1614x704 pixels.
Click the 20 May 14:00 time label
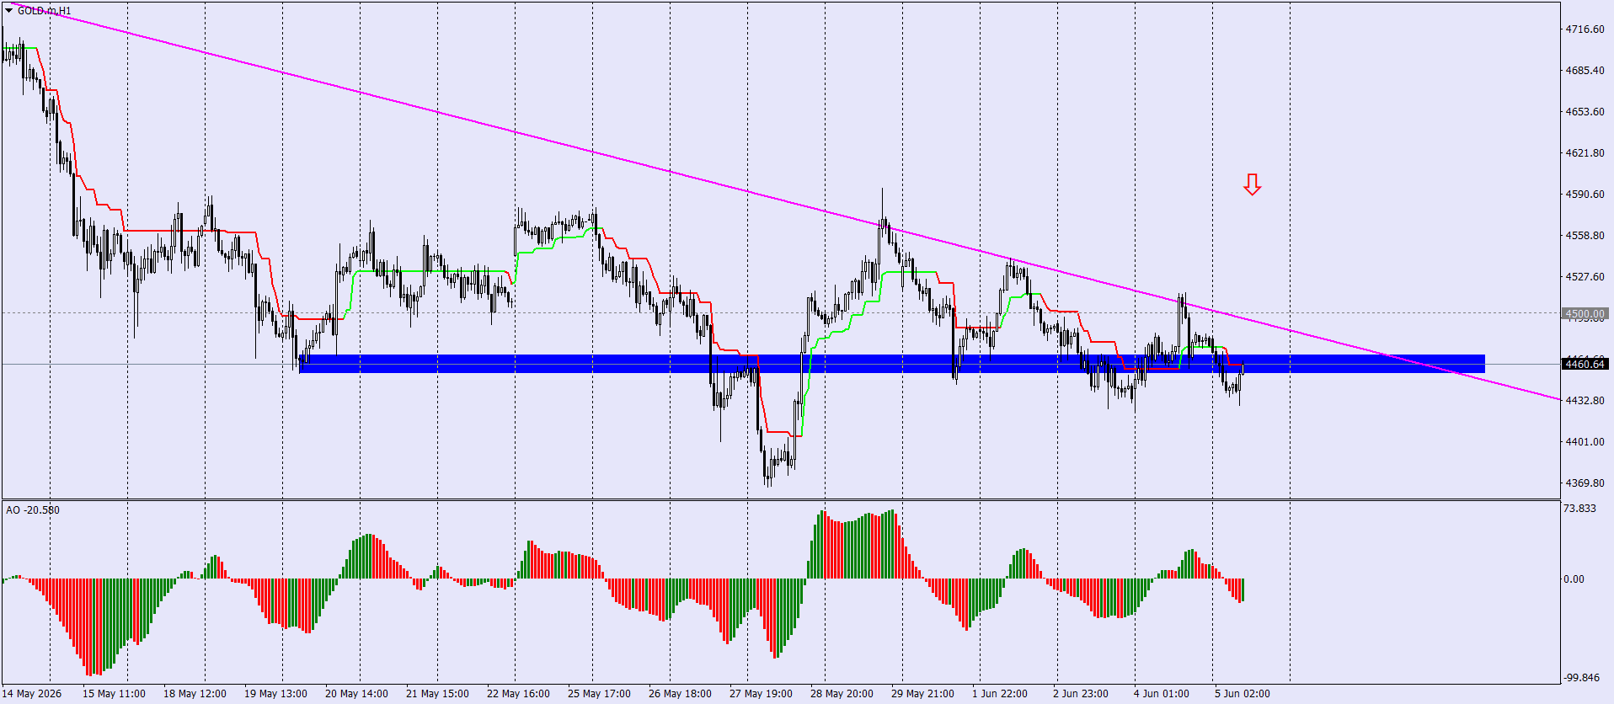click(x=356, y=694)
